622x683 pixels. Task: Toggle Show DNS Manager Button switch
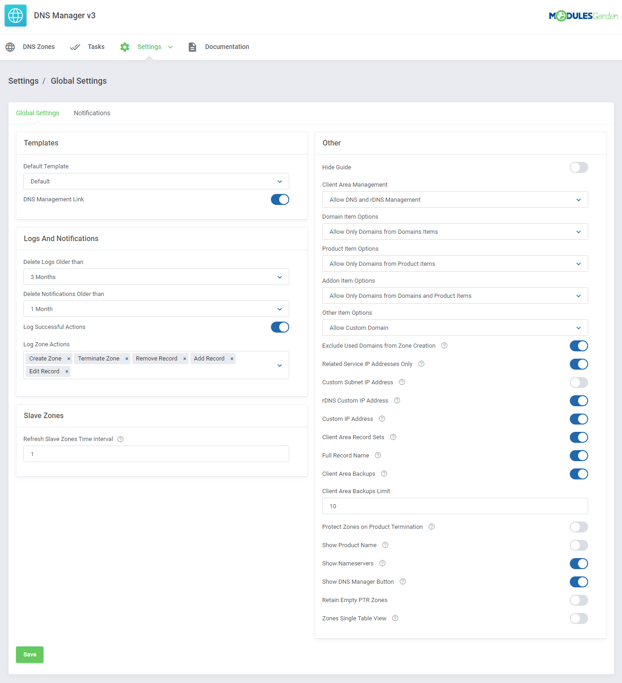point(579,582)
